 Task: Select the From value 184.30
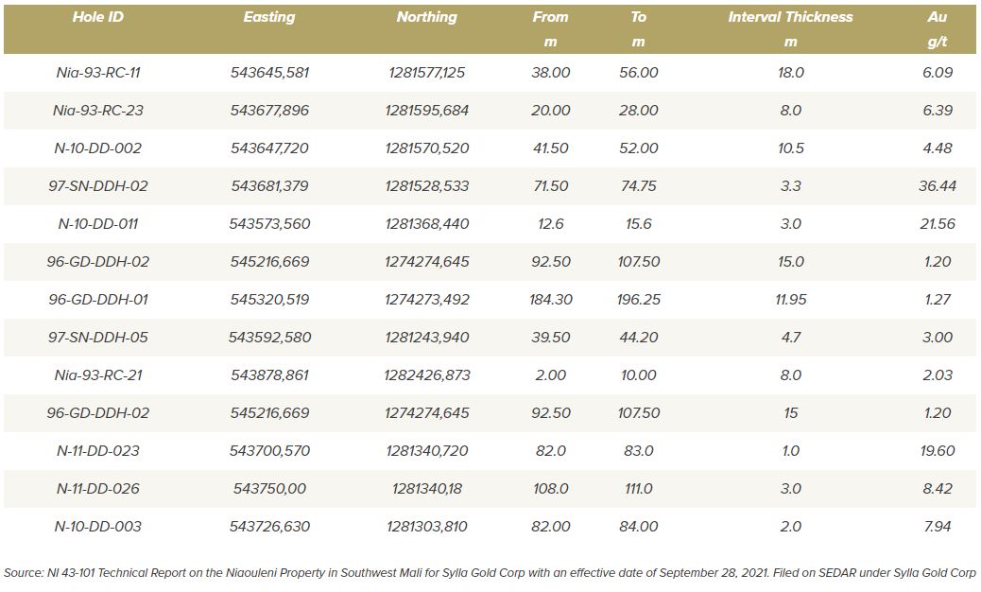tap(550, 300)
